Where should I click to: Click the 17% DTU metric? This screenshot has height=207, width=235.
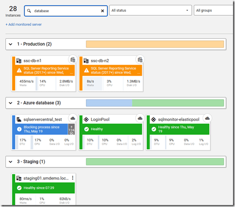coord(23,142)
